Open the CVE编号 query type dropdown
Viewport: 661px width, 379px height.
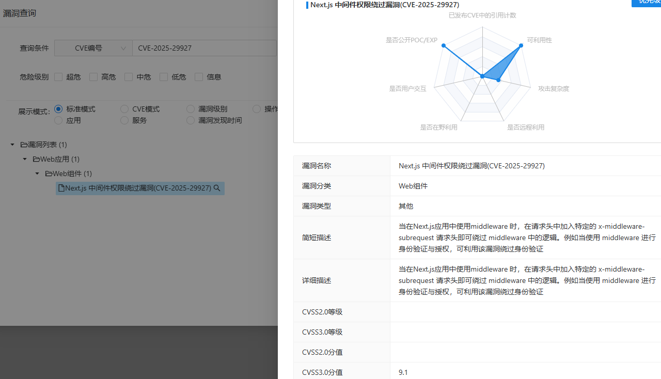pyautogui.click(x=93, y=48)
